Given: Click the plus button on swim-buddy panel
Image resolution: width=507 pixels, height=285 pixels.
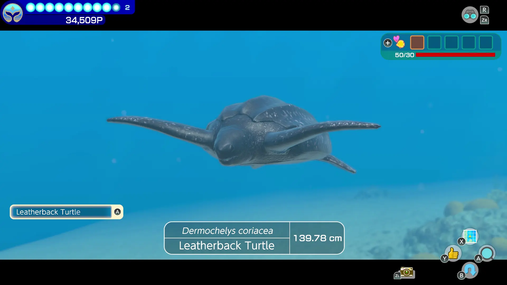Looking at the screenshot, I should pyautogui.click(x=388, y=43).
